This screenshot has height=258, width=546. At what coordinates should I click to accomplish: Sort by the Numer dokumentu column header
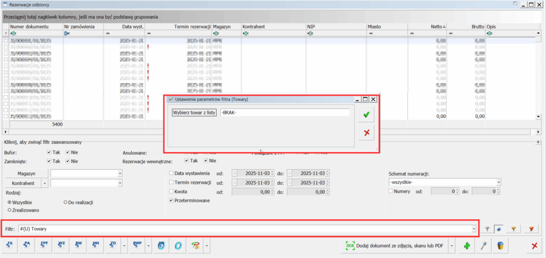[x=29, y=26]
